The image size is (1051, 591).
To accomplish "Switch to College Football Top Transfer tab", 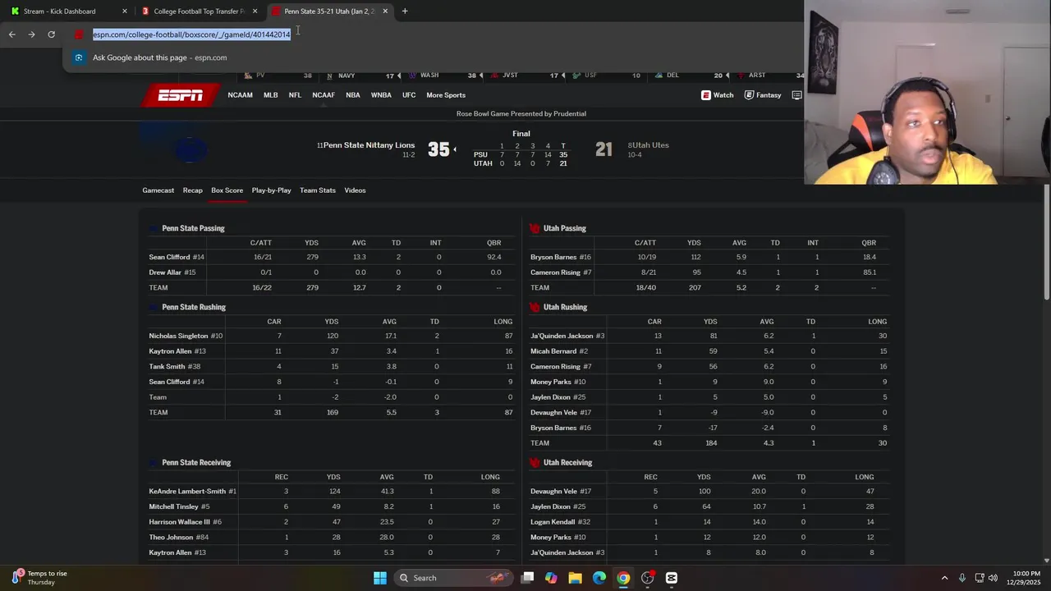I will click(x=197, y=11).
